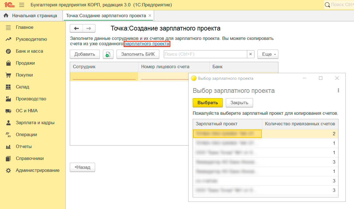Switch to Начальная страница tab

tap(31, 16)
